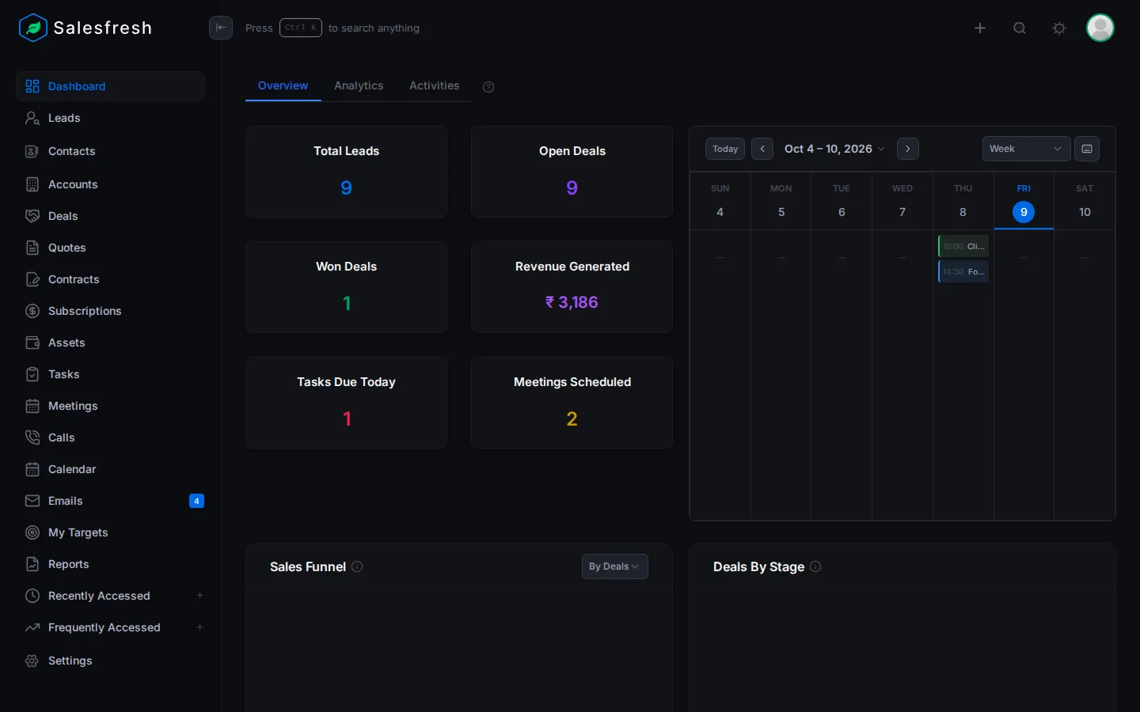Viewport: 1140px width, 712px height.
Task: Click the Sales Funnel info icon
Action: click(x=357, y=566)
